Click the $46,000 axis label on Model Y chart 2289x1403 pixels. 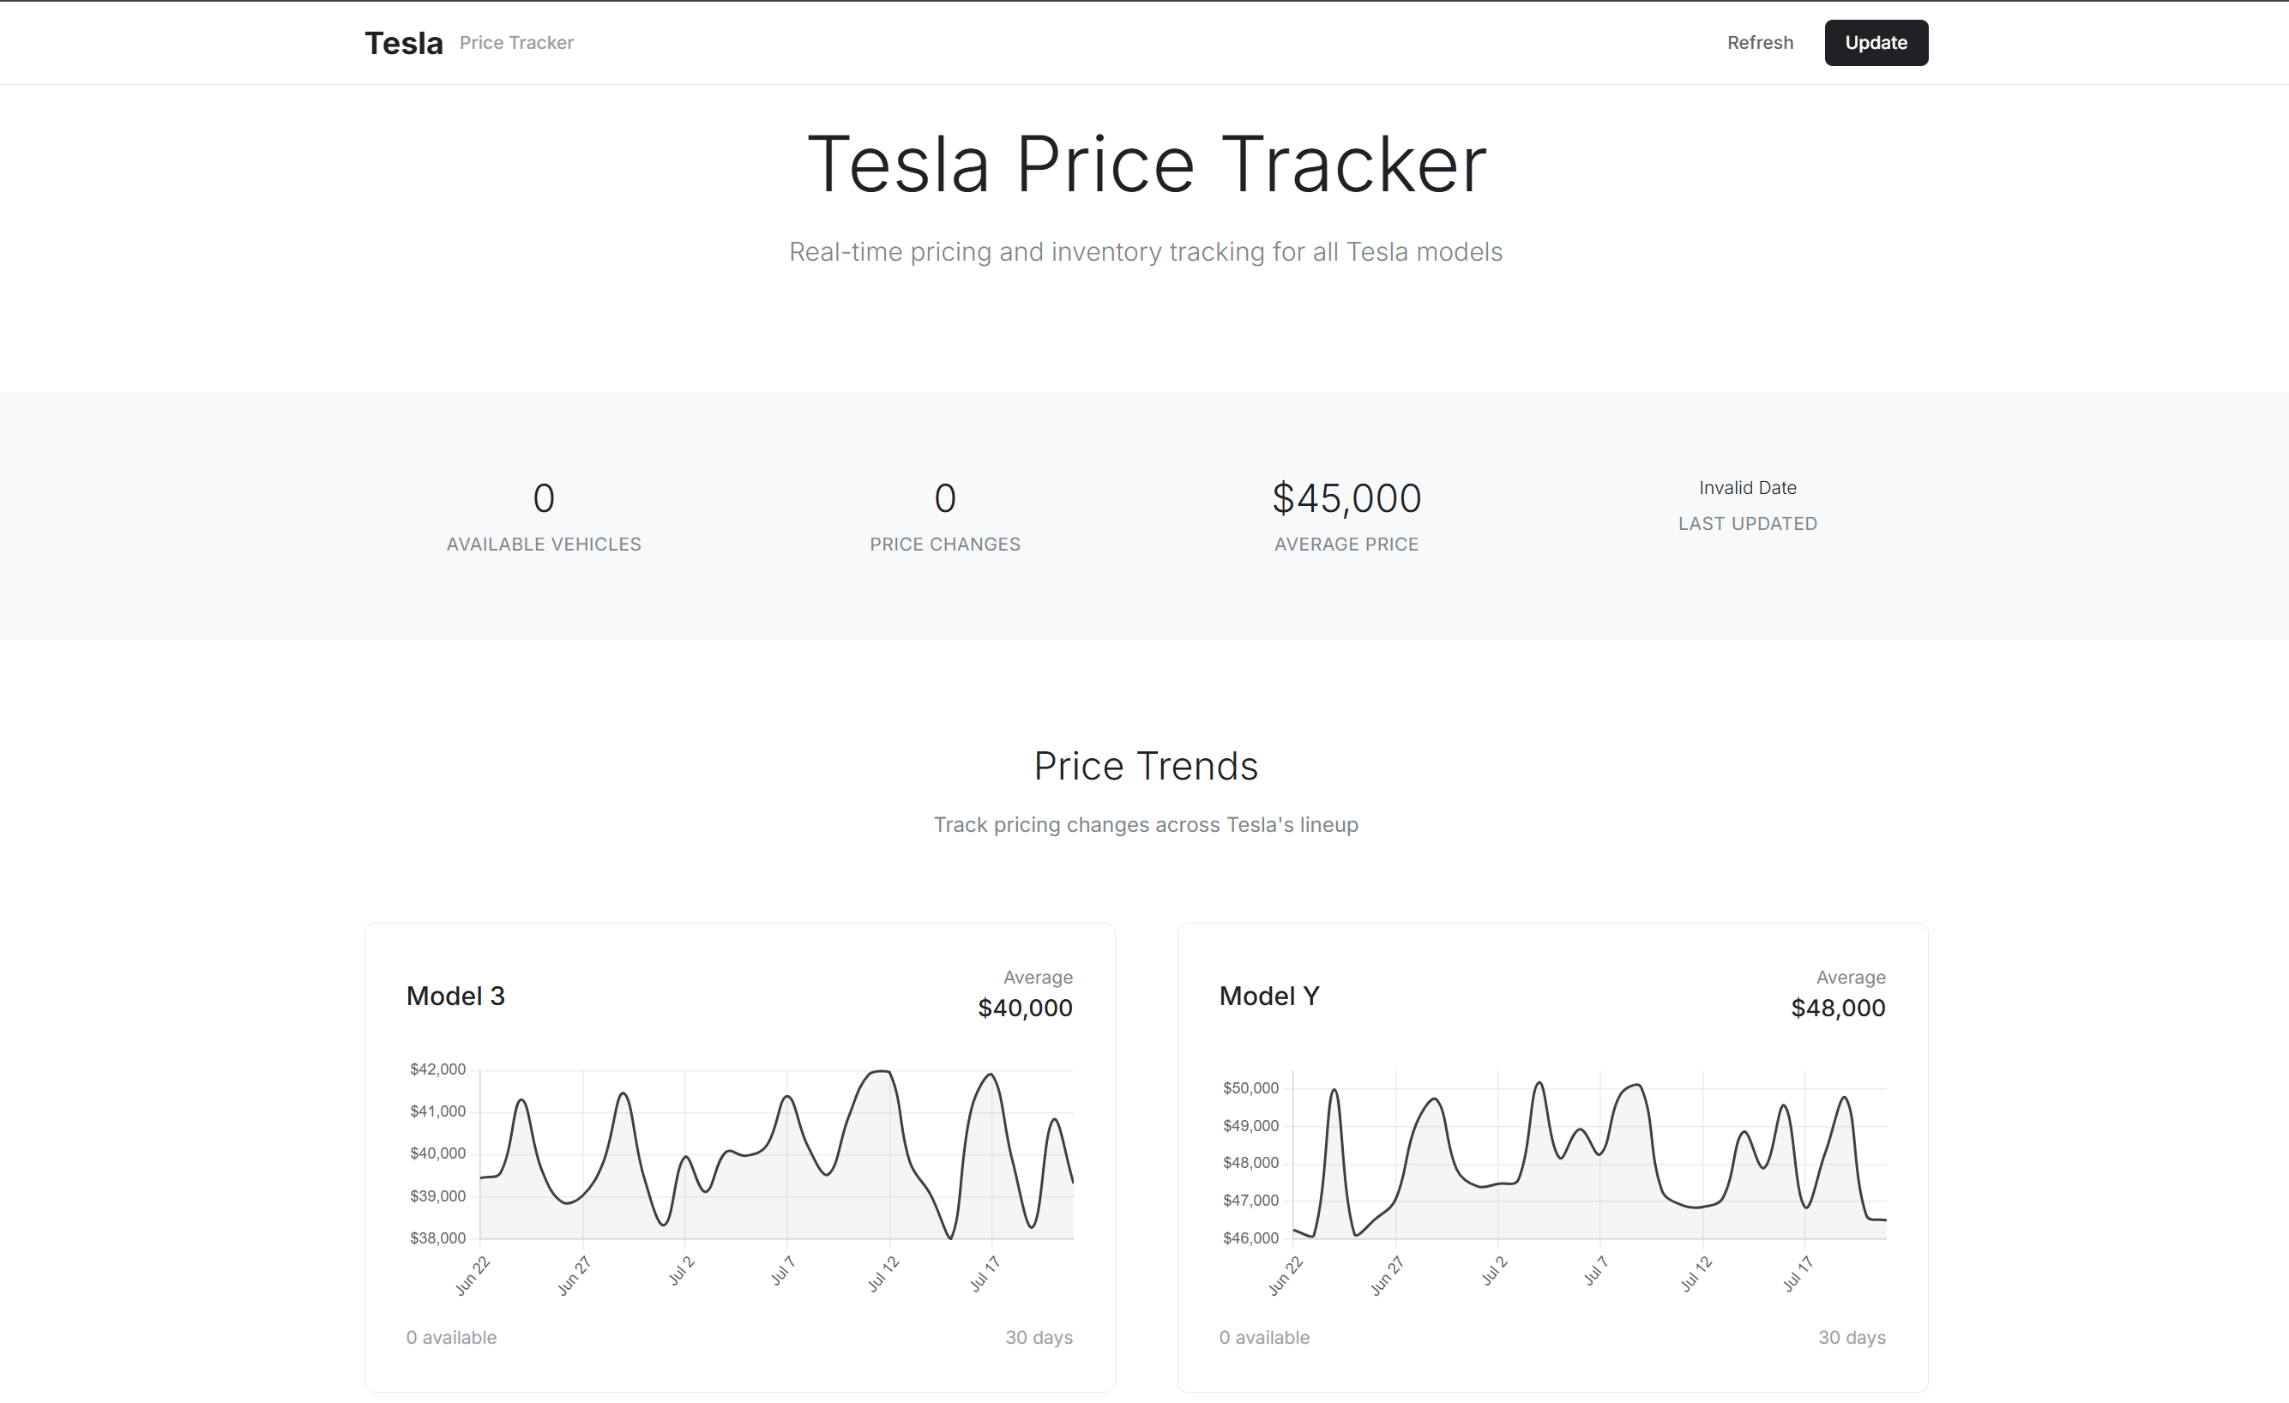point(1250,1238)
